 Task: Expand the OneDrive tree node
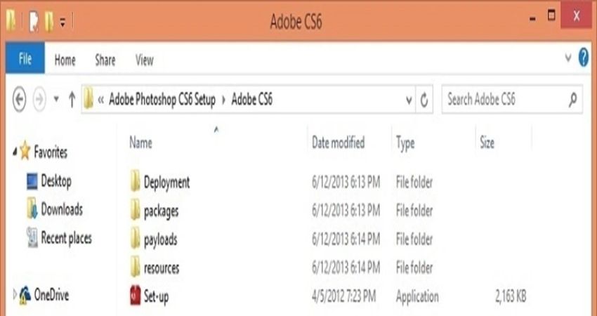point(15,294)
